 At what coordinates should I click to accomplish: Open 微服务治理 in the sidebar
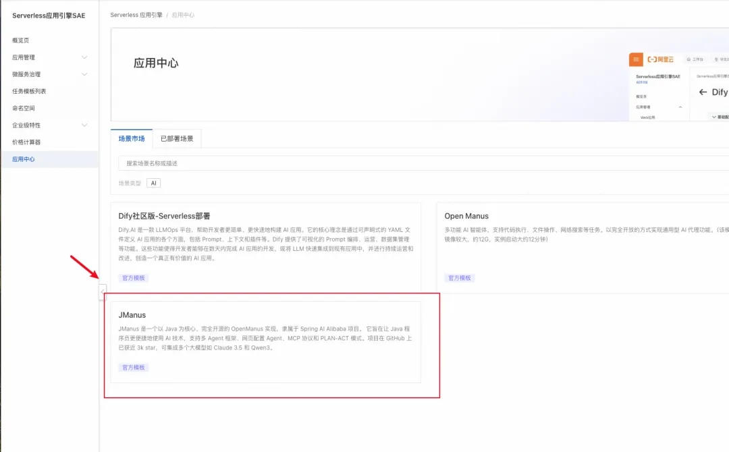coord(26,74)
